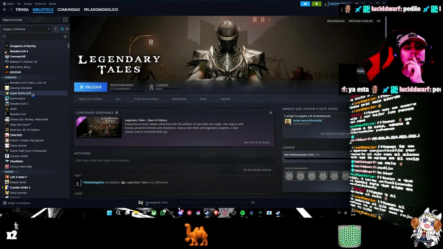This screenshot has height=249, width=443.
Task: Go back with the left arrow
Action: (4, 10)
